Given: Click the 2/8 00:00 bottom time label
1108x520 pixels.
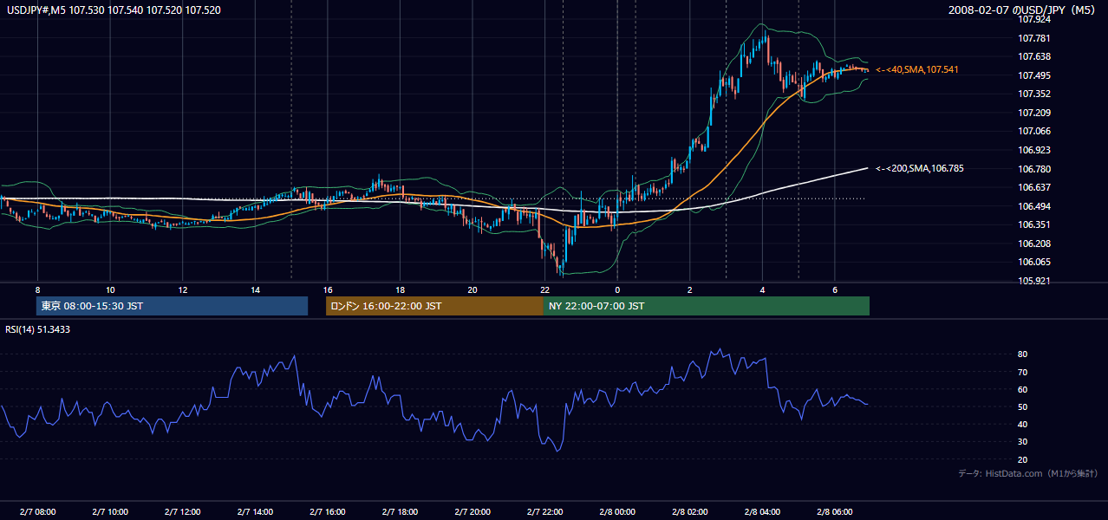Looking at the screenshot, I should click(x=617, y=512).
